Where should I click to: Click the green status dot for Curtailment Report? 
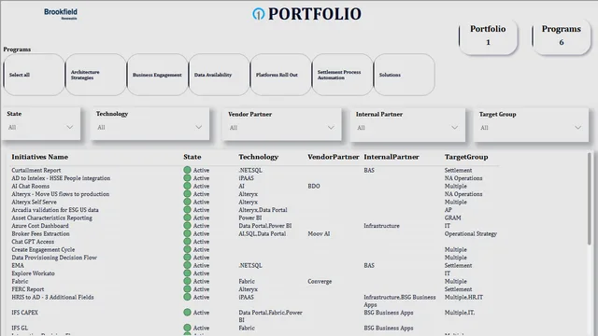[x=187, y=170]
